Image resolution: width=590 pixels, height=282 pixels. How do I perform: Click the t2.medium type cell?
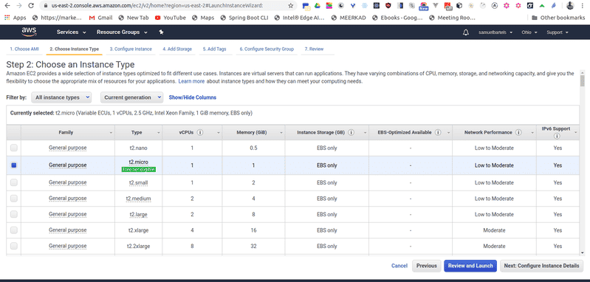(139, 198)
